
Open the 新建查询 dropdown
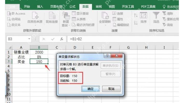(66, 19)
